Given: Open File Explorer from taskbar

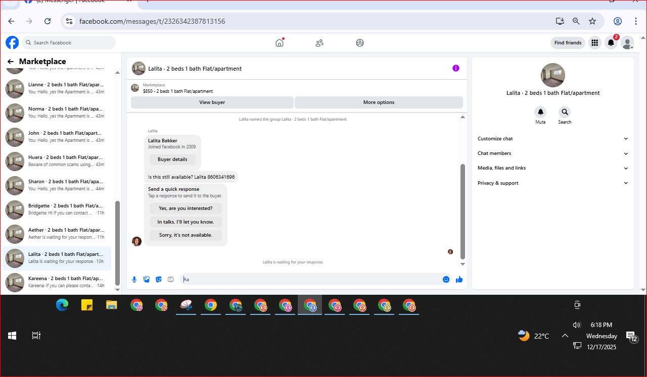Looking at the screenshot, I should point(112,305).
